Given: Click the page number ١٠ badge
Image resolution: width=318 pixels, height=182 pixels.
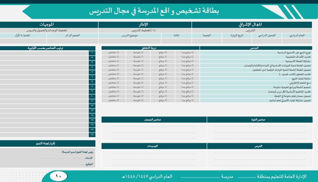Looking at the screenshot, I should [x=59, y=176].
